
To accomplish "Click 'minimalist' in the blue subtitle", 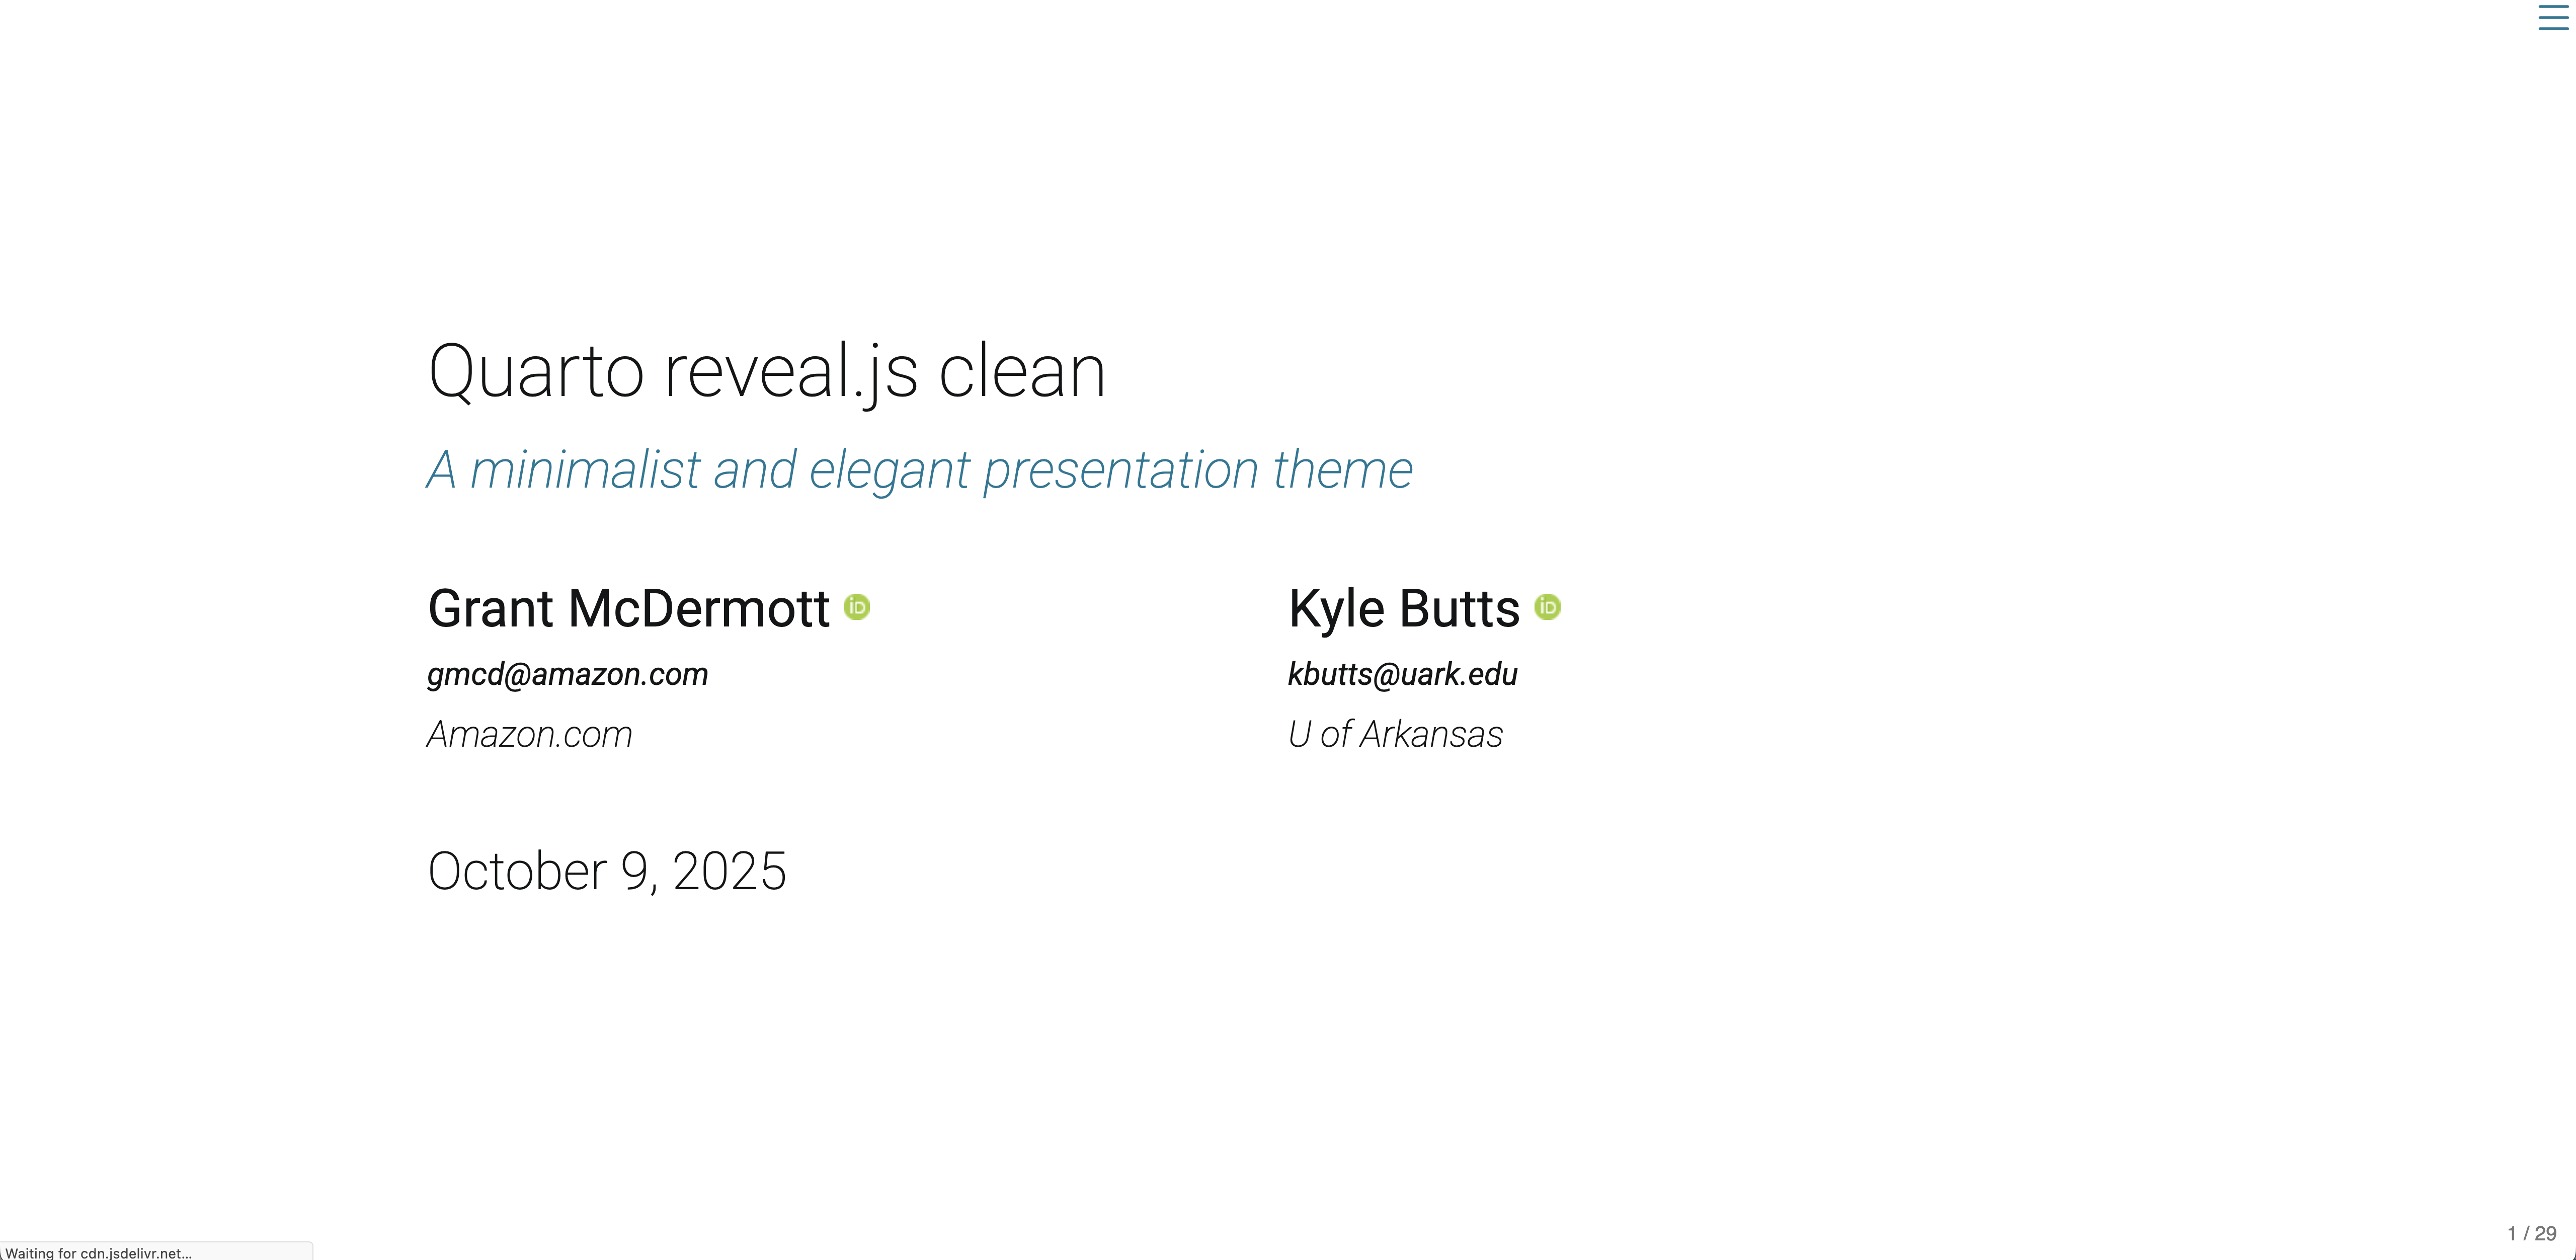I will (584, 469).
